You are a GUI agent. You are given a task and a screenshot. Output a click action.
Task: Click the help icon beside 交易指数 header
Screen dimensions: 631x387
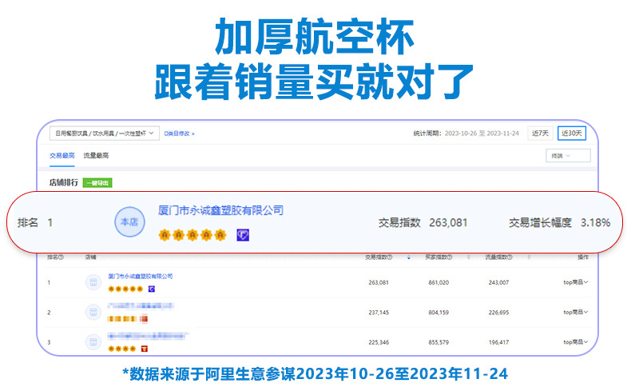(390, 257)
